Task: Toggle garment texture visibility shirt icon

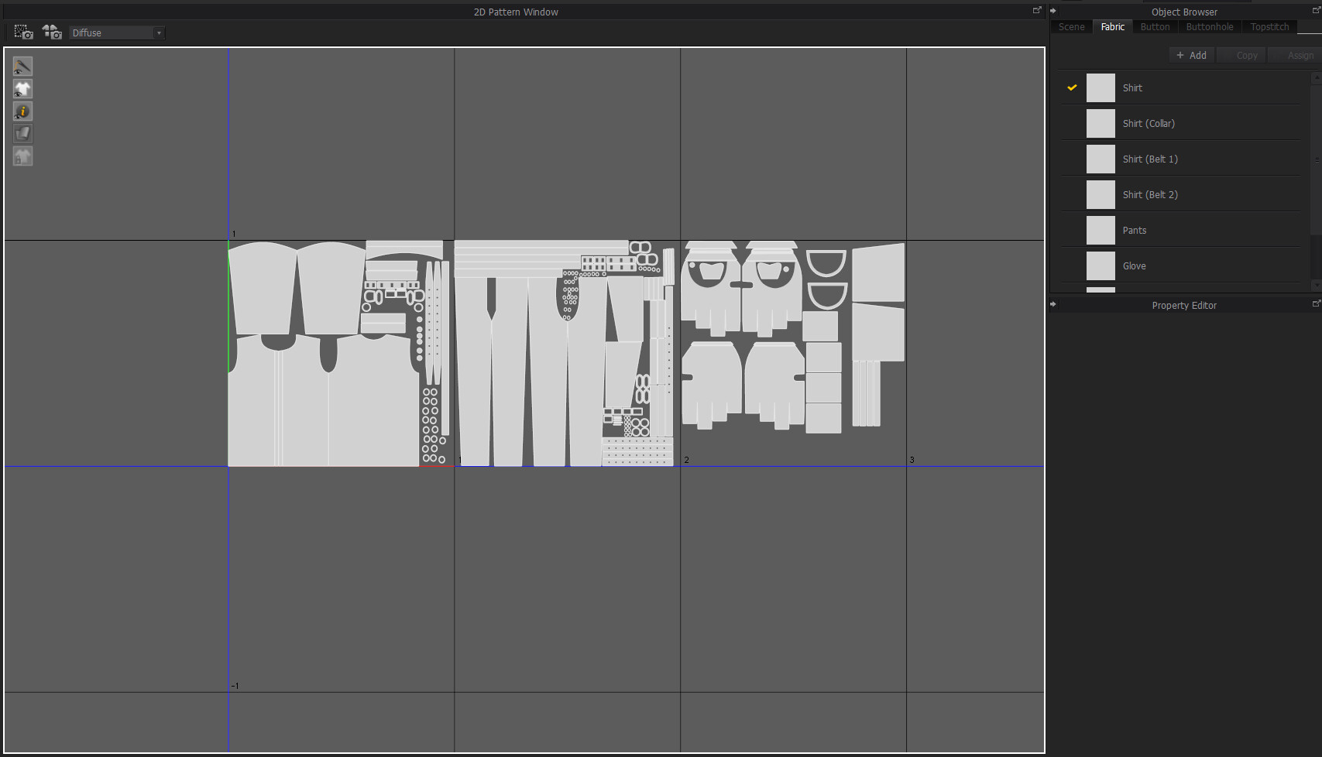Action: (22, 89)
